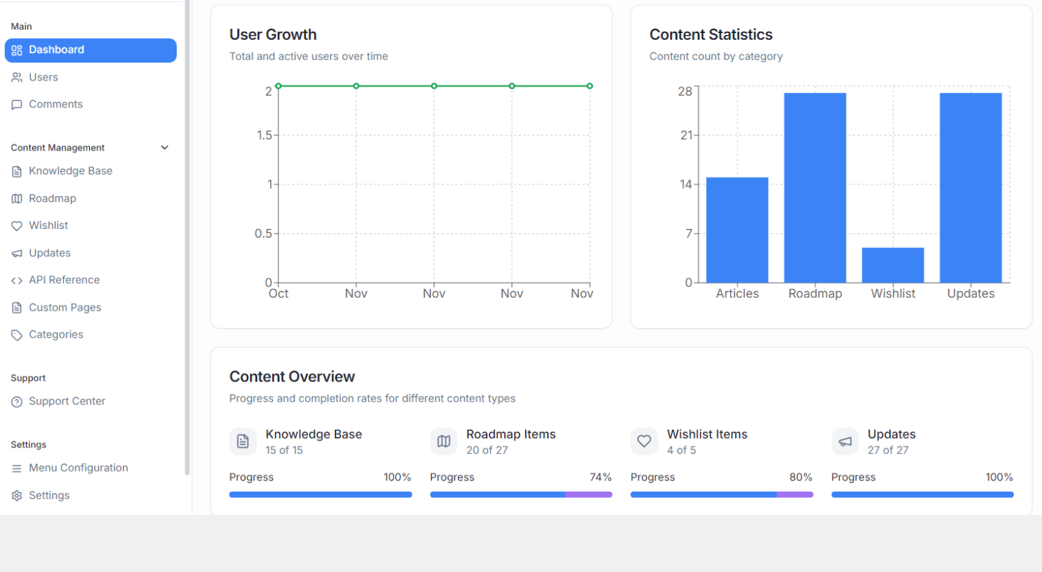Open the Updates megaphone icon
This screenshot has height=572, width=1042.
pyautogui.click(x=16, y=252)
